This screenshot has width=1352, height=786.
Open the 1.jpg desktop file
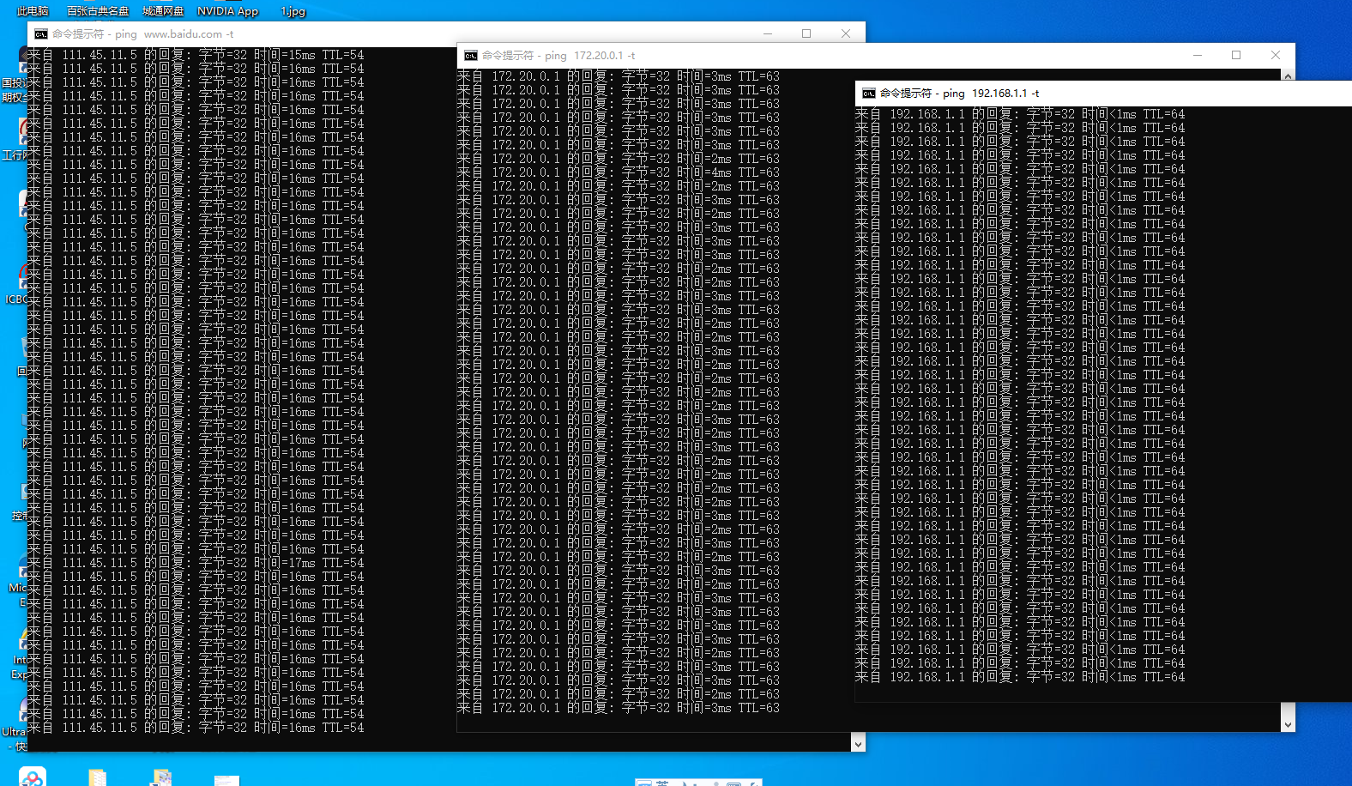point(293,11)
